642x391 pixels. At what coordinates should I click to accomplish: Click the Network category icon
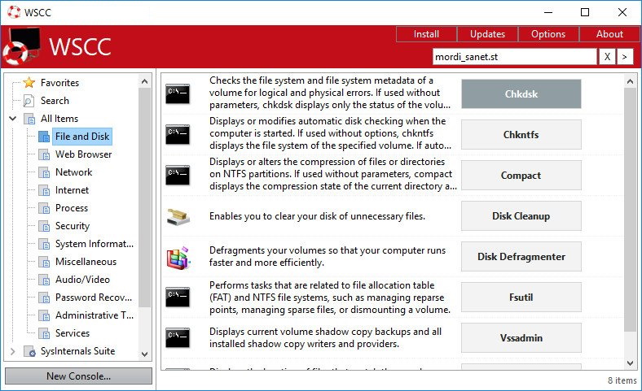point(44,172)
